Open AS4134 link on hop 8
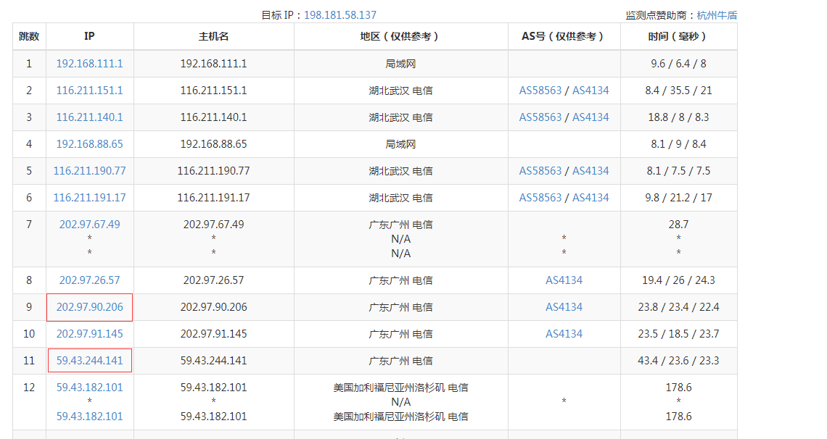Screen dimensions: 827x439 (x=564, y=280)
